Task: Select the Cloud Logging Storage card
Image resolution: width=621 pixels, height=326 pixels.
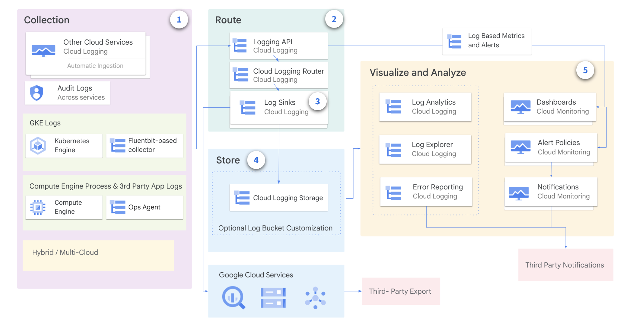Action: click(x=279, y=198)
